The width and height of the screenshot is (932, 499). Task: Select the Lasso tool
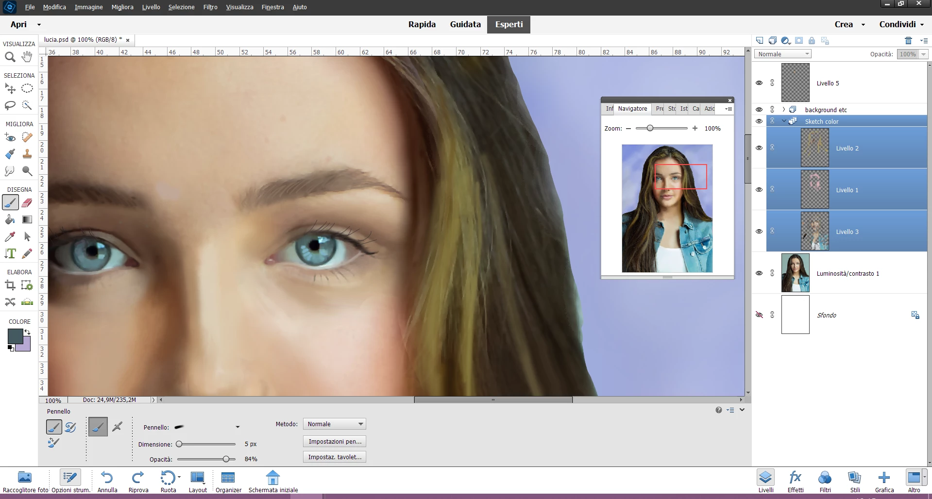coord(10,105)
